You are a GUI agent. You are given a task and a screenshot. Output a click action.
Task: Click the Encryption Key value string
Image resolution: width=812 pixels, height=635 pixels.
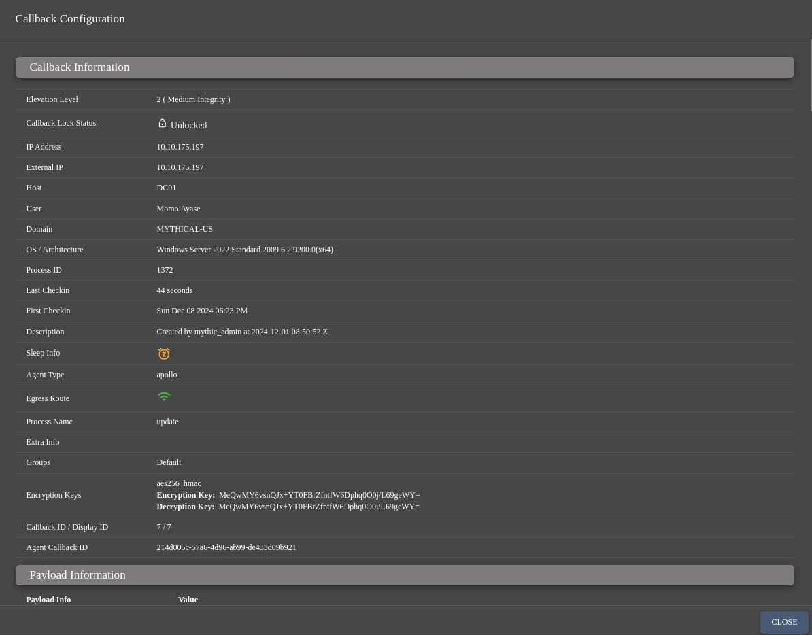320,495
